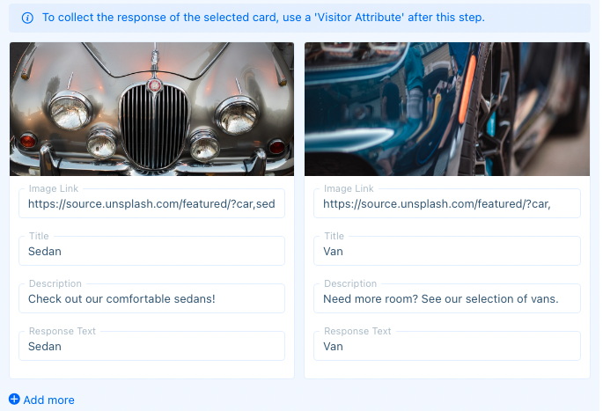The width and height of the screenshot is (603, 411).
Task: Click the Response Text label on Sedan card
Action: [63, 331]
